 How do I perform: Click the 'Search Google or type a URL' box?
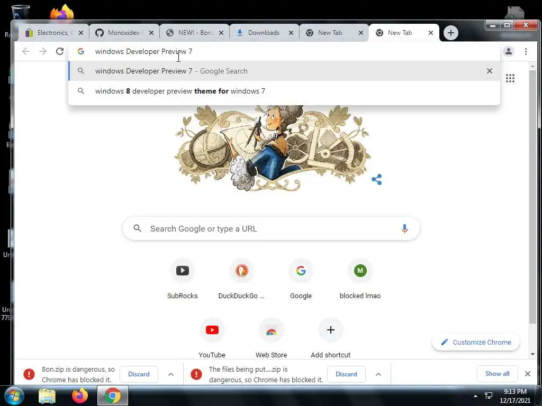(272, 228)
